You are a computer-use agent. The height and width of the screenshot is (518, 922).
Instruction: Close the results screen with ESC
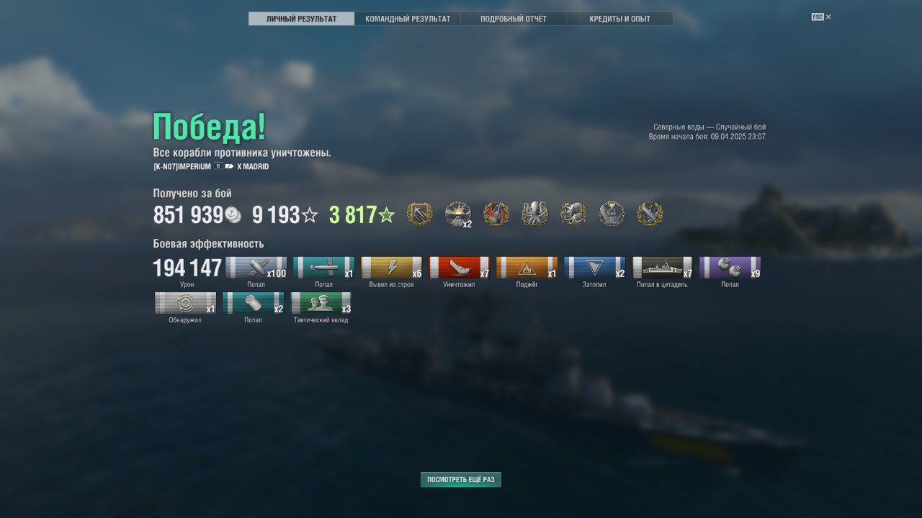[x=820, y=17]
